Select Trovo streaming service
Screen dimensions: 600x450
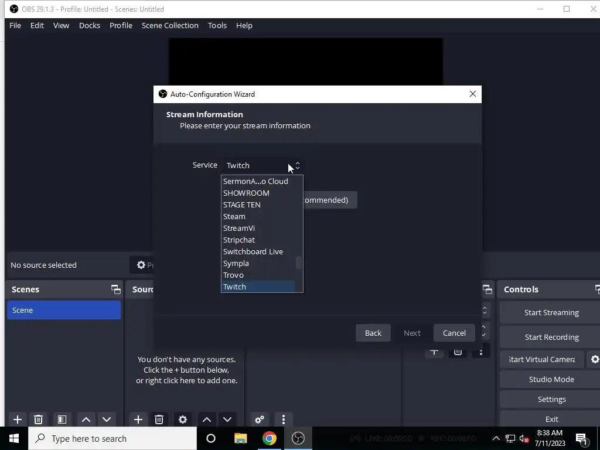click(x=258, y=275)
